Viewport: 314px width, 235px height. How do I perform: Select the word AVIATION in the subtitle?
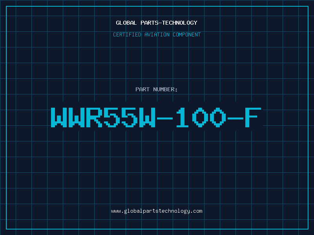(x=157, y=34)
